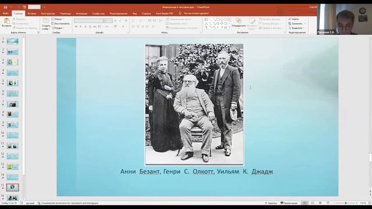Click increase font size button

(116, 21)
